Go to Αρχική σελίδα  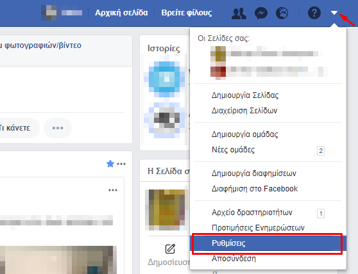coord(121,13)
